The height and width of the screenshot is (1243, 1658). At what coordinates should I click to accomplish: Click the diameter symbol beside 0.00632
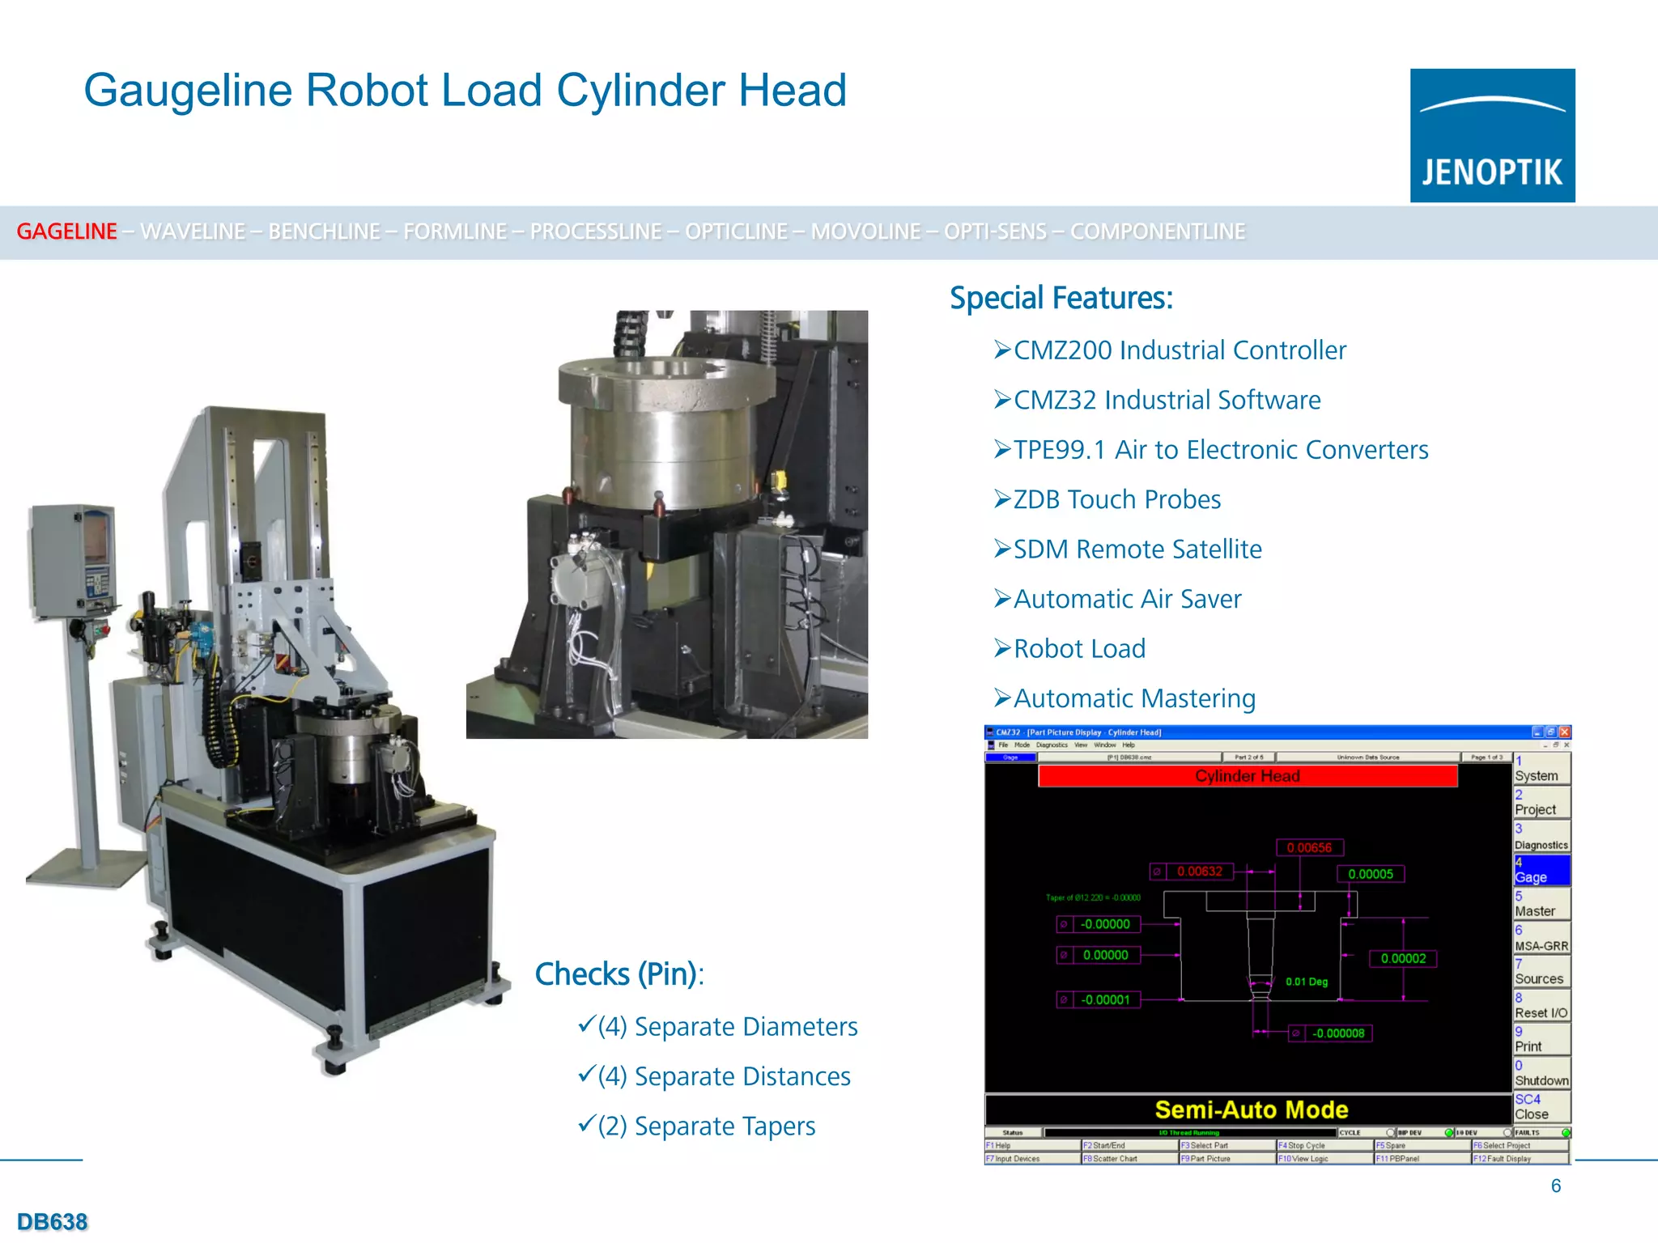1158,872
